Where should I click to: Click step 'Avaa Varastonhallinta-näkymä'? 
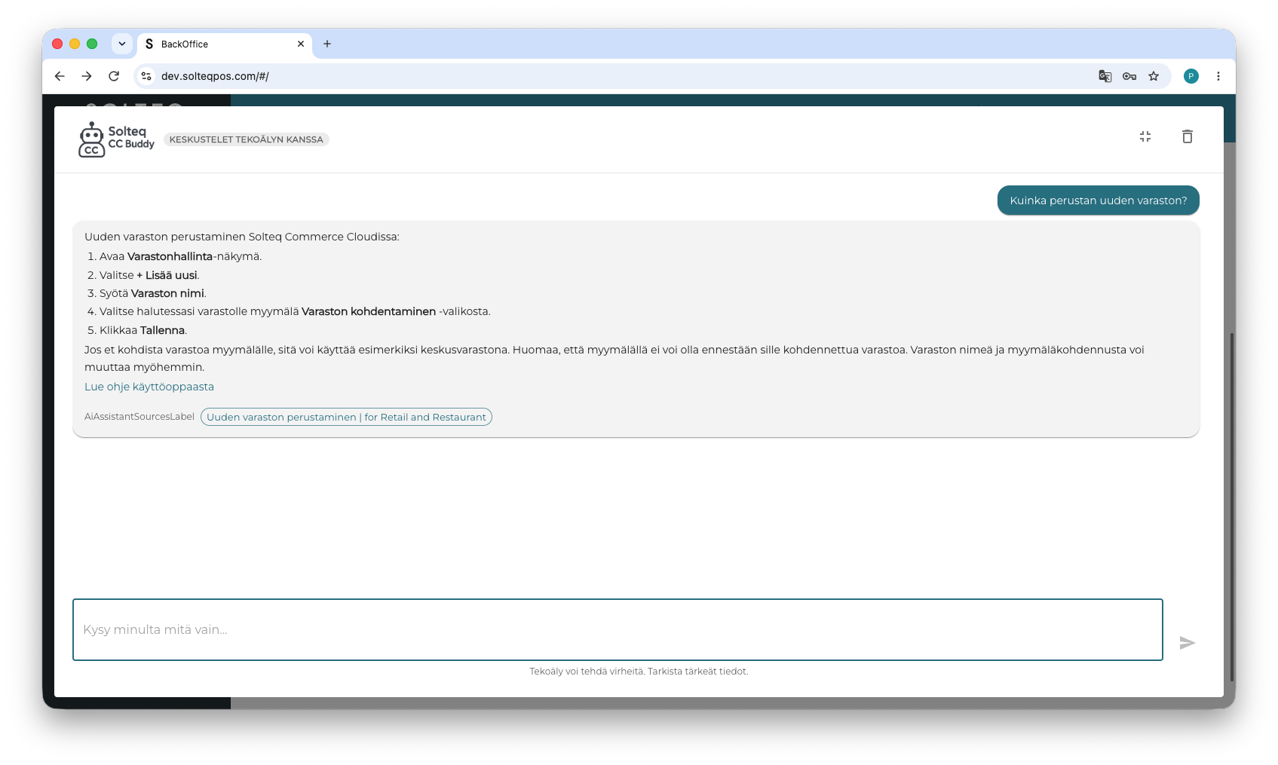pos(180,256)
